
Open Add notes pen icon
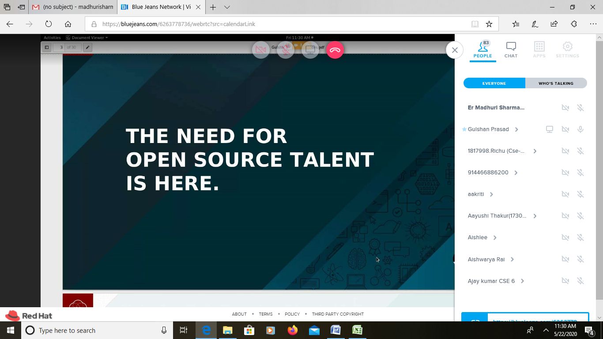click(x=535, y=24)
